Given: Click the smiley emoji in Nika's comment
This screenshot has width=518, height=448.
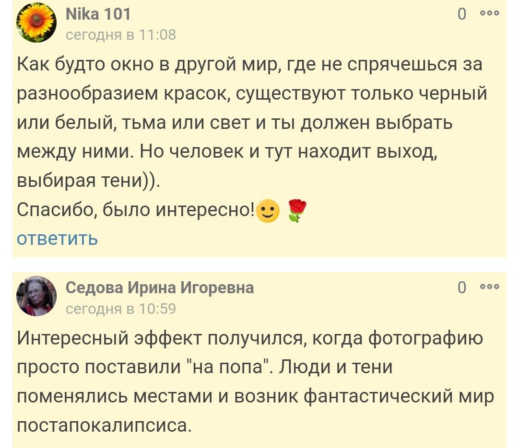Looking at the screenshot, I should [268, 211].
